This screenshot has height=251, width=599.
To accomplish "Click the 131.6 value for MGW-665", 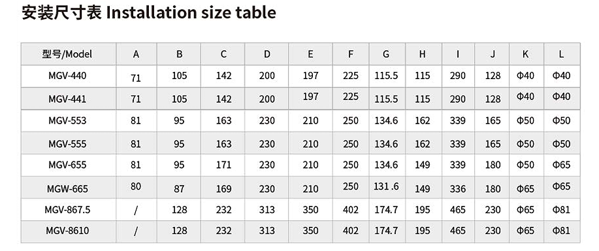I will tap(386, 186).
